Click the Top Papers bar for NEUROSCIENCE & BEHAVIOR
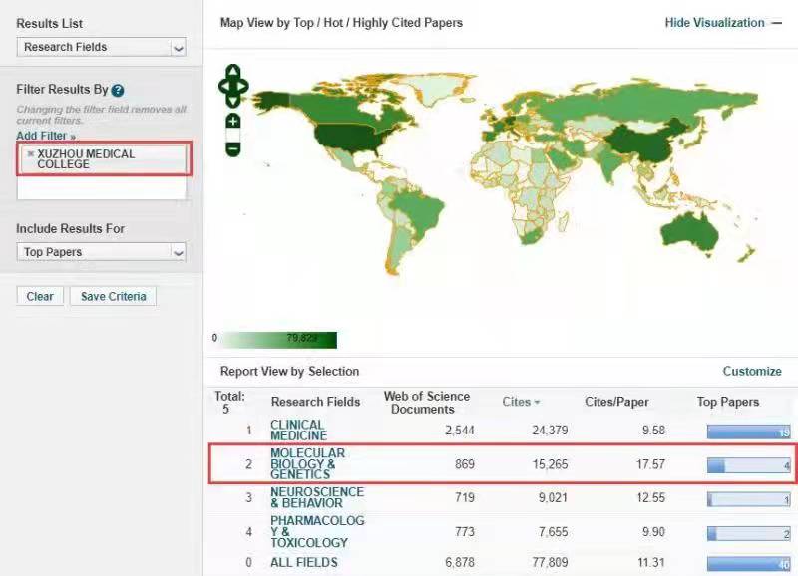The image size is (798, 576). [x=748, y=499]
